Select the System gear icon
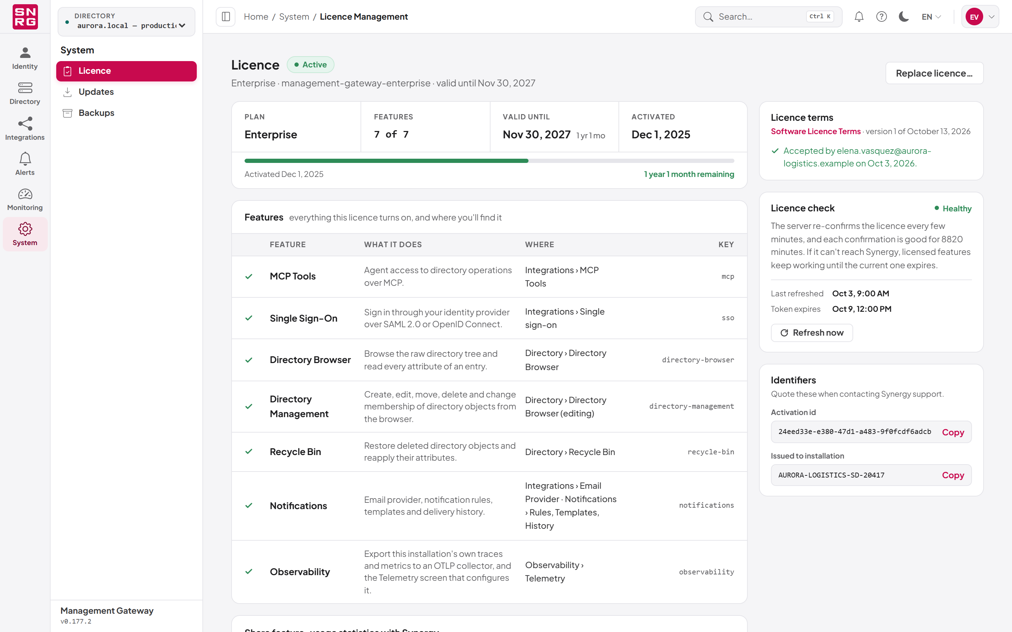Screen dimensions: 1012x632 click(25, 229)
